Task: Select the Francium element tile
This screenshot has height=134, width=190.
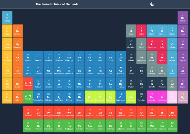Action: coord(7,97)
